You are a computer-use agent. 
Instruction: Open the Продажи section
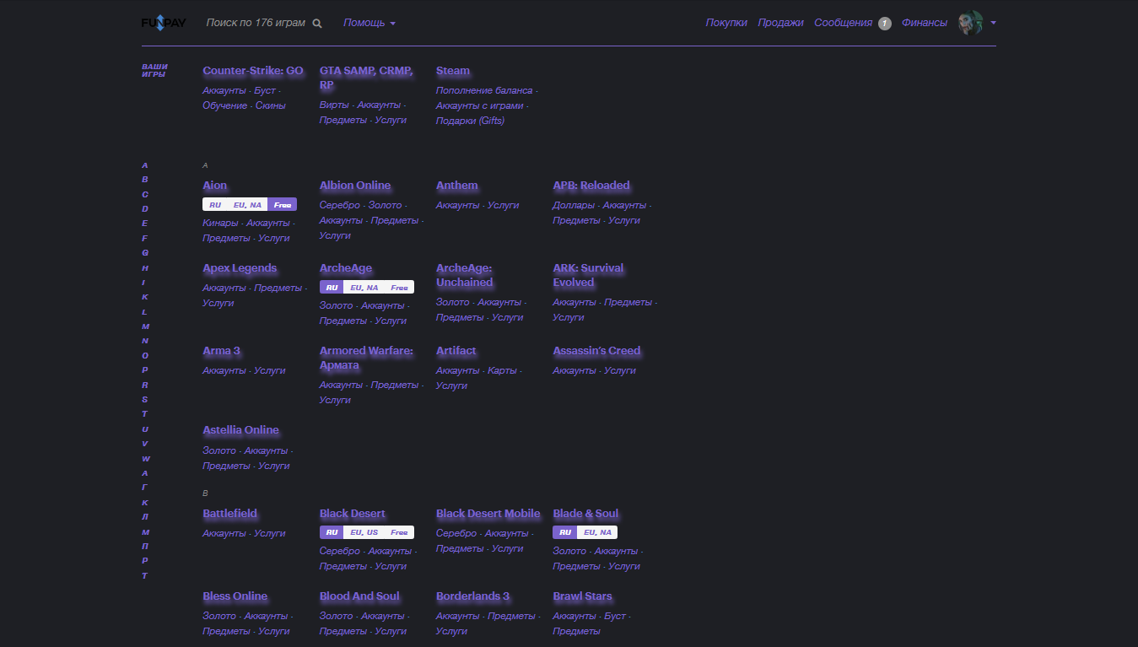(x=779, y=23)
